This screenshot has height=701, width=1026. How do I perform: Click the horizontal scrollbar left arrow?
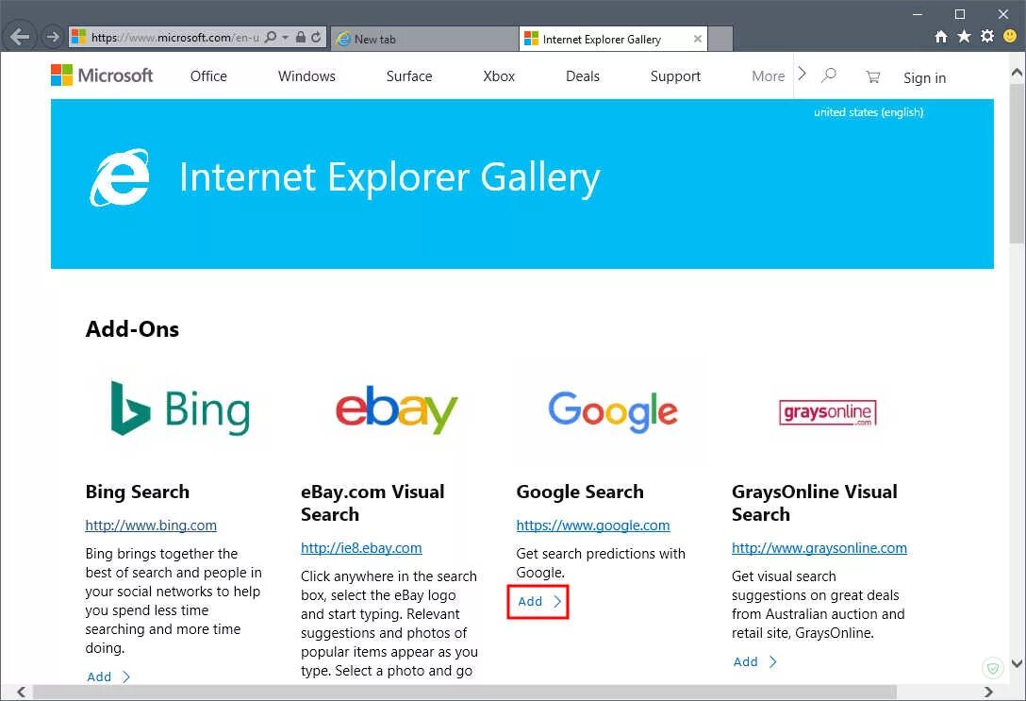click(x=21, y=692)
